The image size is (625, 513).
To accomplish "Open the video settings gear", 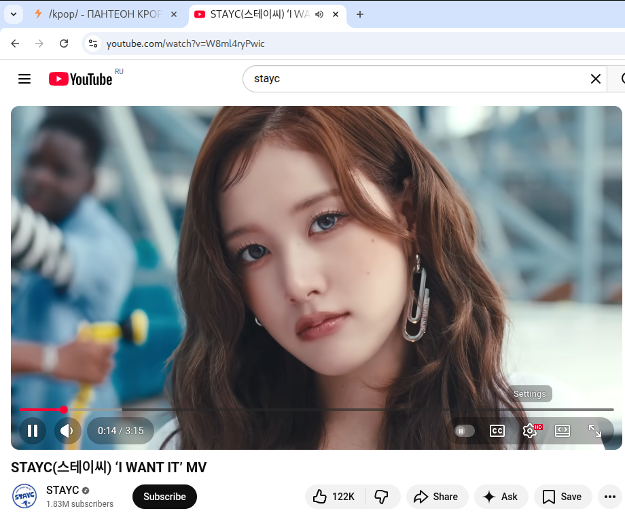I will (x=530, y=431).
